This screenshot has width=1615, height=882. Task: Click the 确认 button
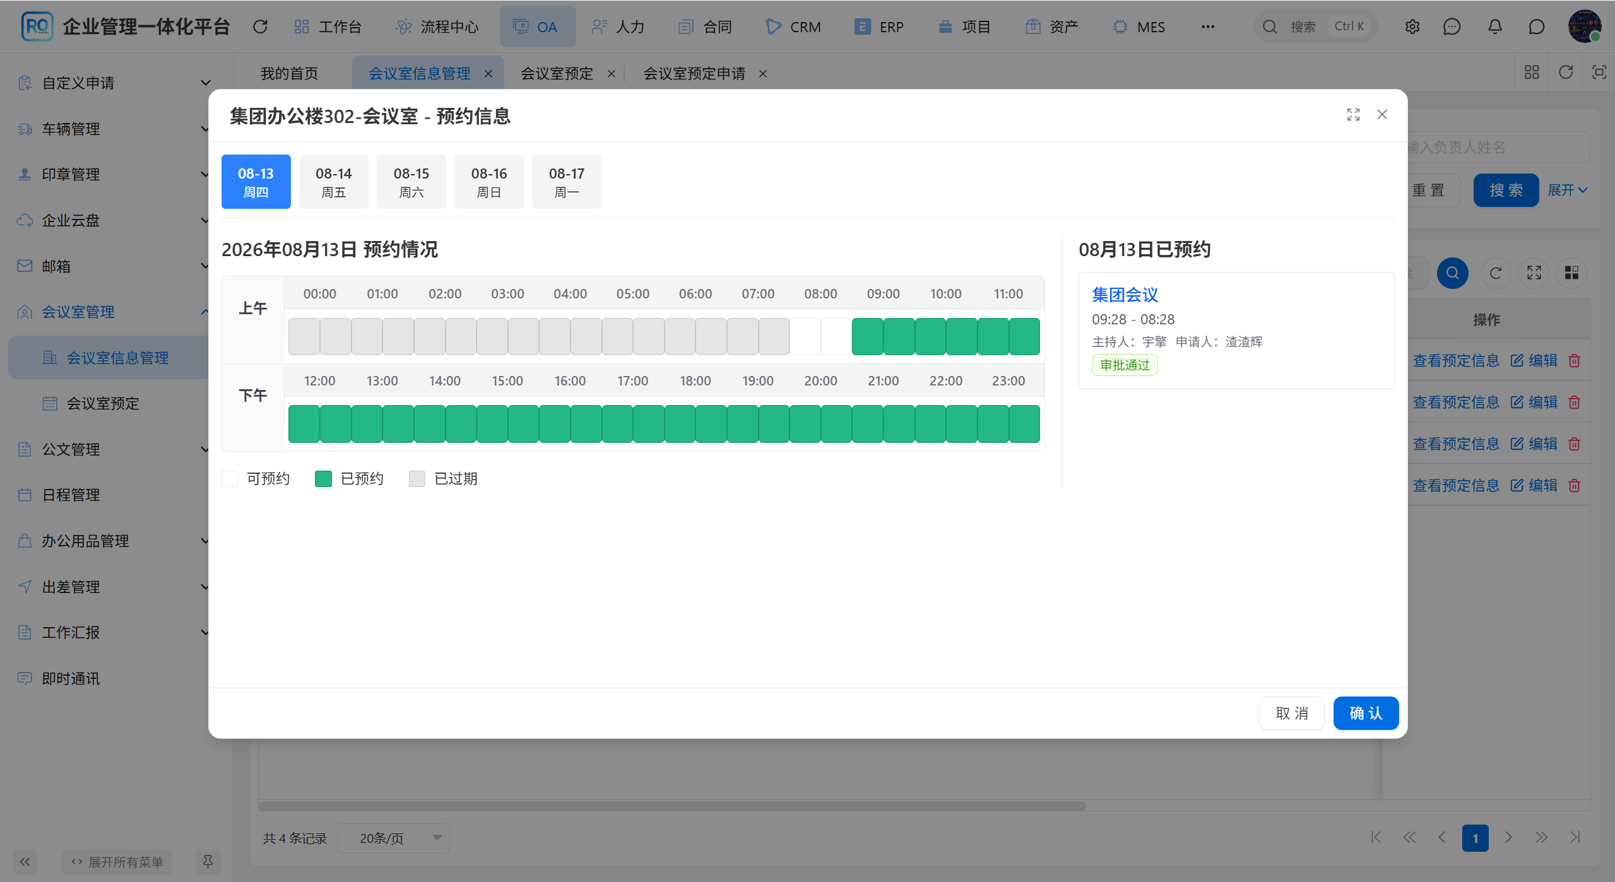[1366, 713]
